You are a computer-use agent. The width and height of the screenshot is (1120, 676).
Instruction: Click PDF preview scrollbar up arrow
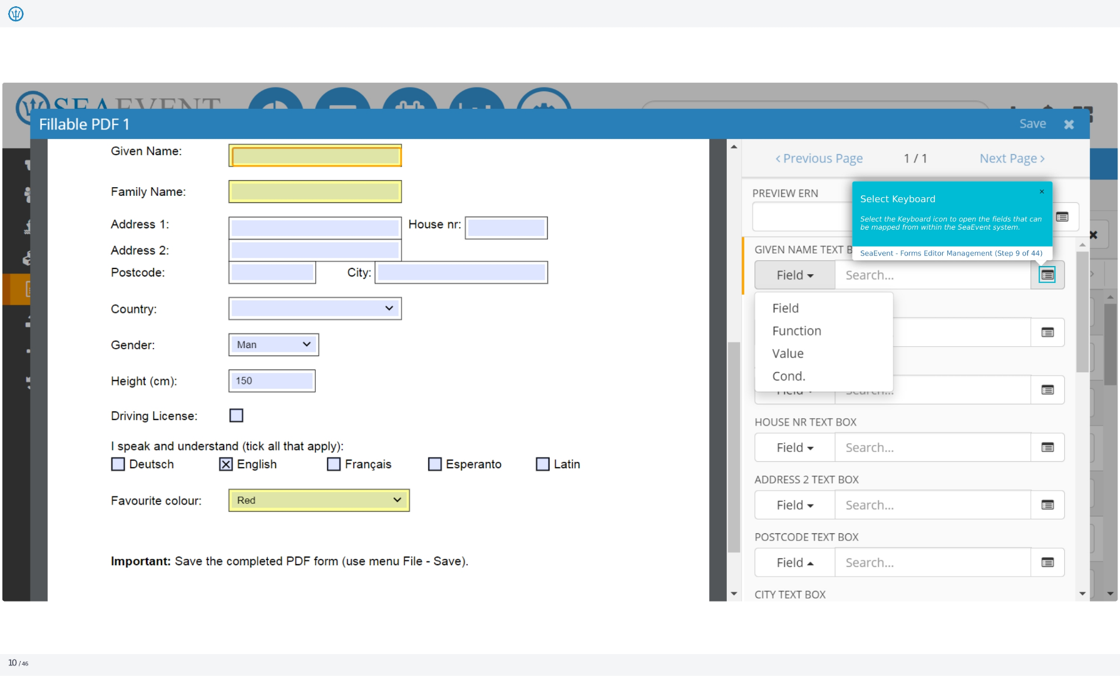click(x=734, y=147)
